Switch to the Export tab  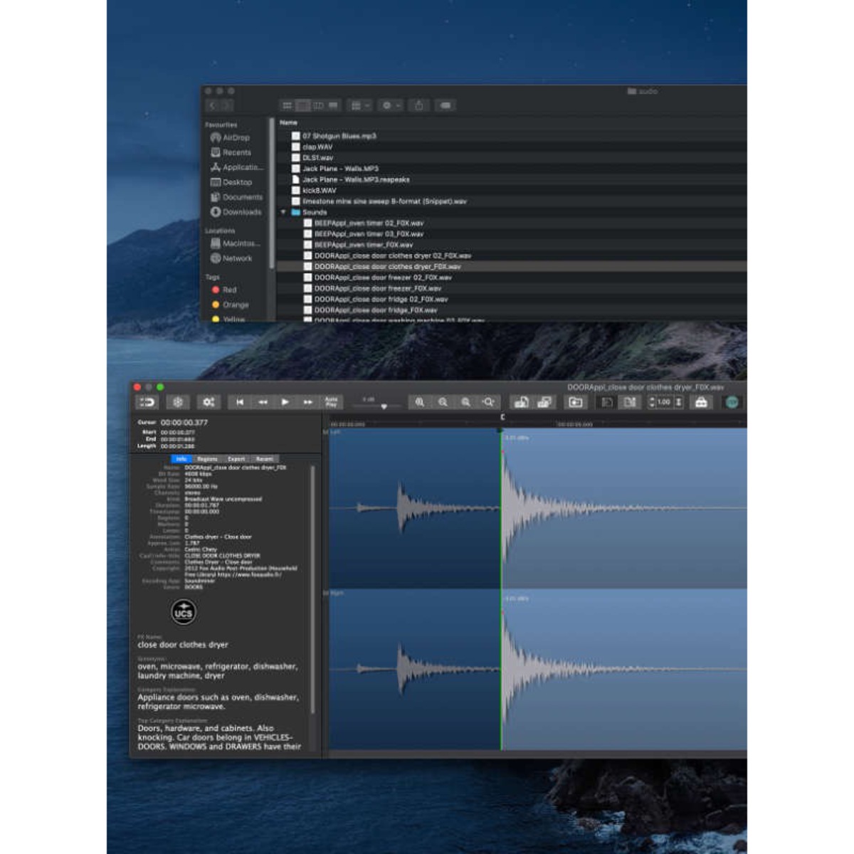[x=236, y=459]
